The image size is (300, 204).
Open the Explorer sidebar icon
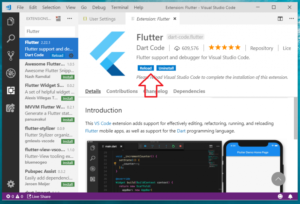11,22
